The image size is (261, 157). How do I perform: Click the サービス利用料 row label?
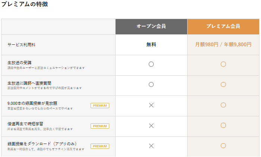[21, 45]
